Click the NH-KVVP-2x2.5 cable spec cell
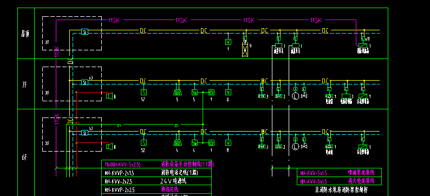 119,190
